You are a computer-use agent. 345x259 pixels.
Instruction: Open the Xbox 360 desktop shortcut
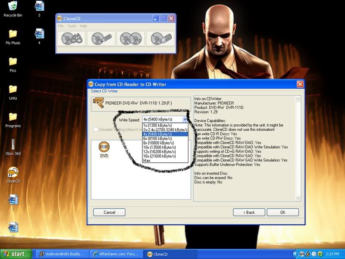(13, 145)
